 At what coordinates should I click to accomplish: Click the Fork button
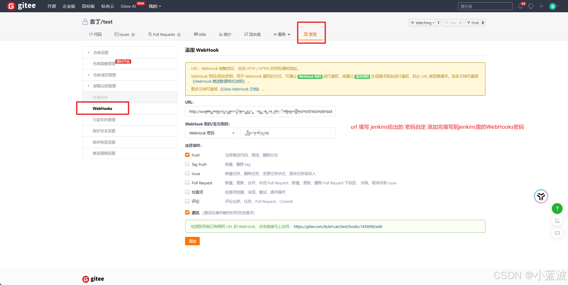click(x=473, y=23)
